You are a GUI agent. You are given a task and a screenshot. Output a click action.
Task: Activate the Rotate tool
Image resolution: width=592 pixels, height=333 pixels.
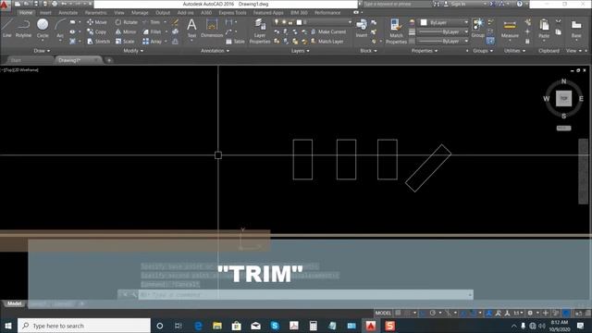pyautogui.click(x=127, y=22)
